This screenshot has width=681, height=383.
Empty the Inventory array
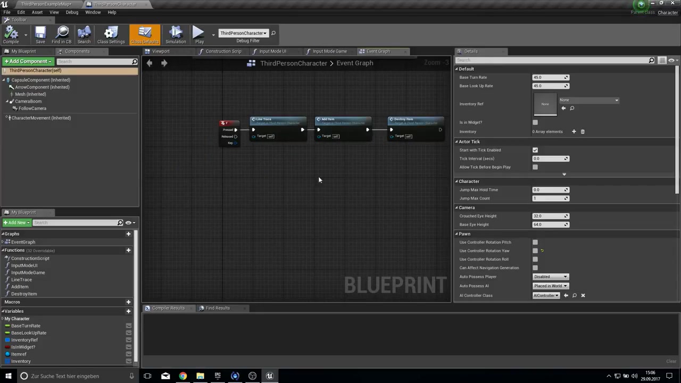(582, 131)
